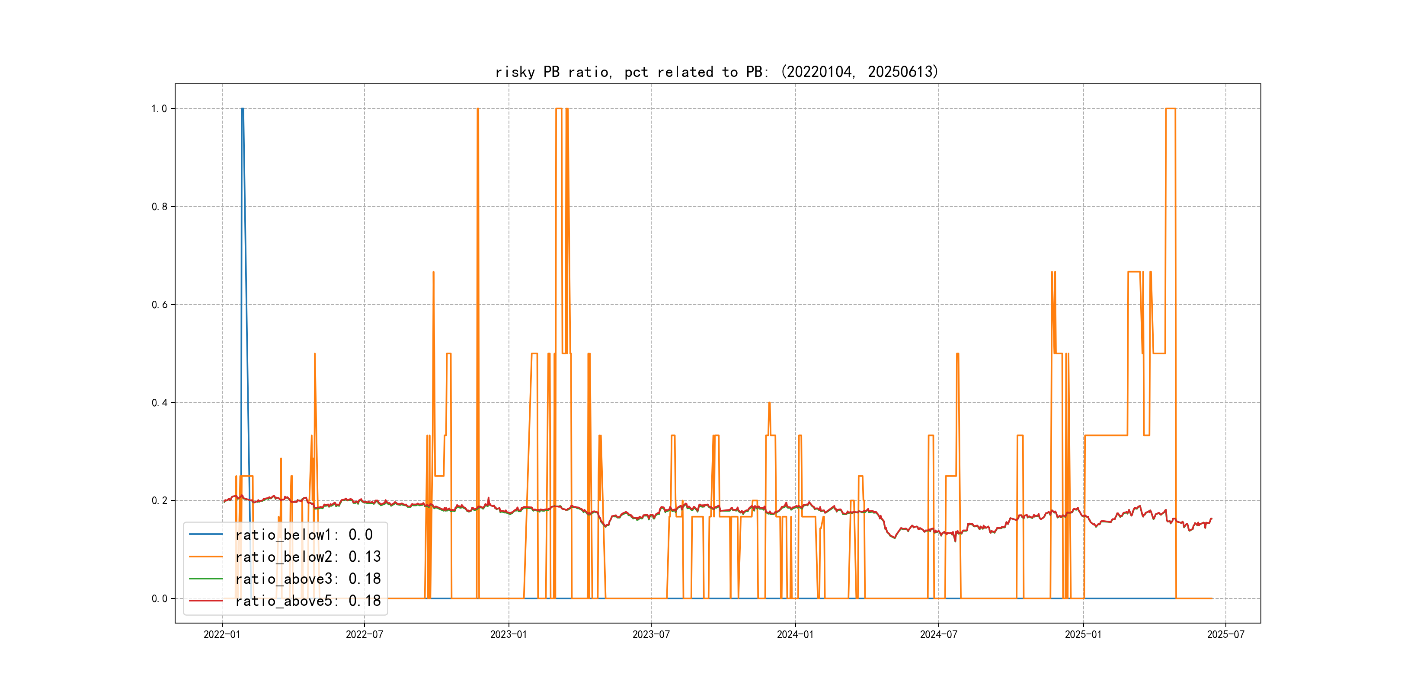Viewport: 1401px width, 700px height.
Task: Click the 2023-01 x-axis tick label
Action: tap(509, 634)
